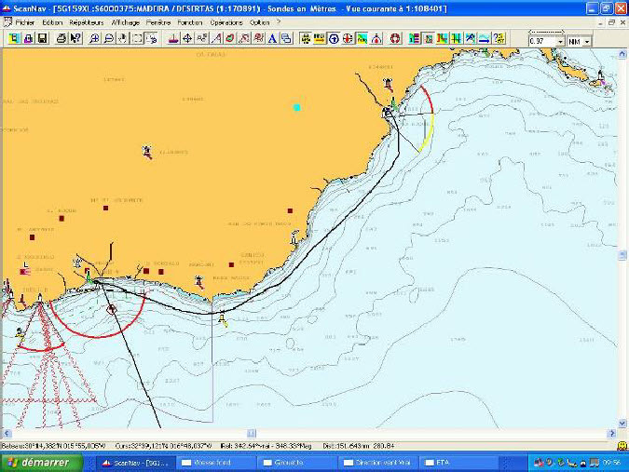Toggle the hand pan mode button
629x472 pixels.
point(124,38)
